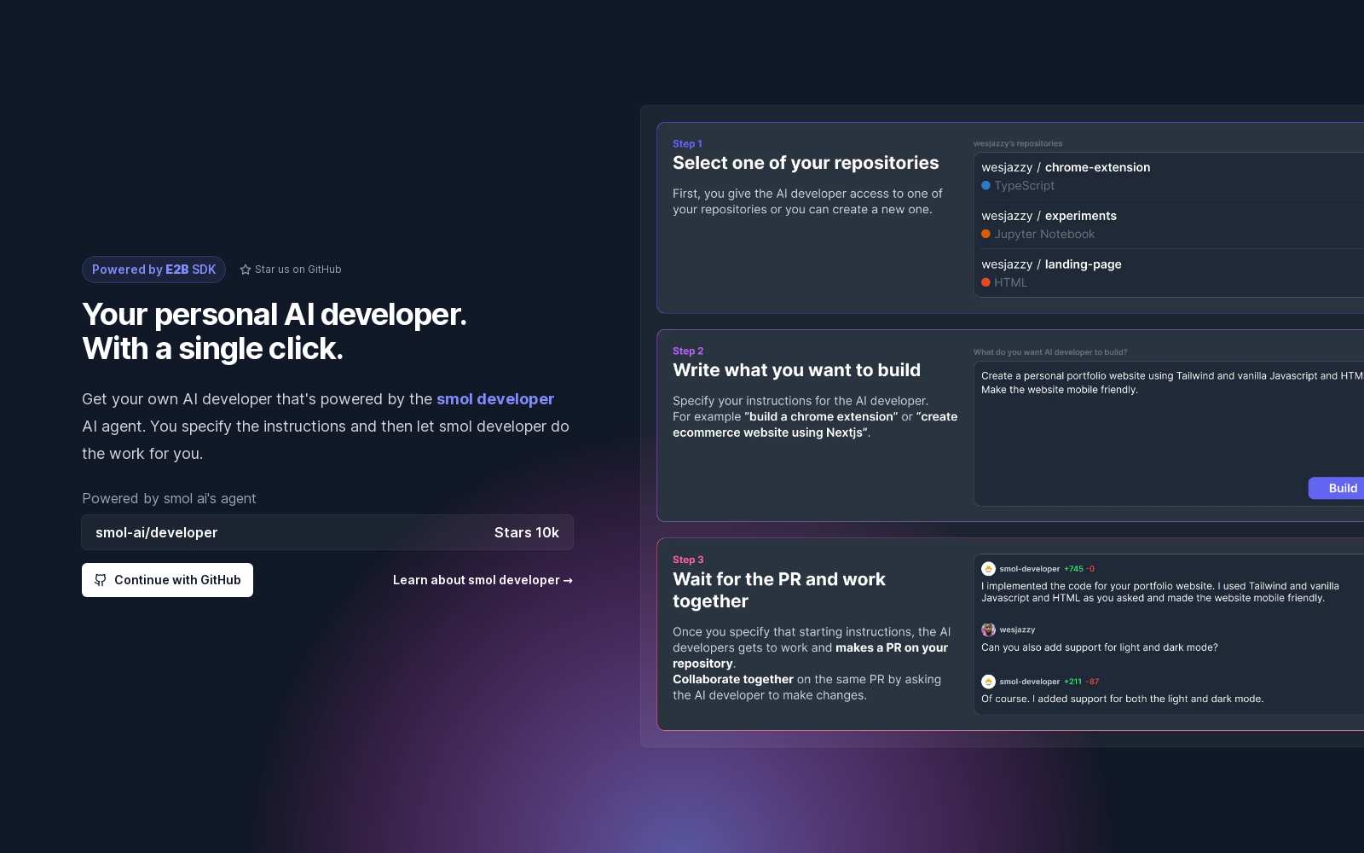Image resolution: width=1364 pixels, height=853 pixels.
Task: Click the Stars 10k count
Action: [x=527, y=532]
